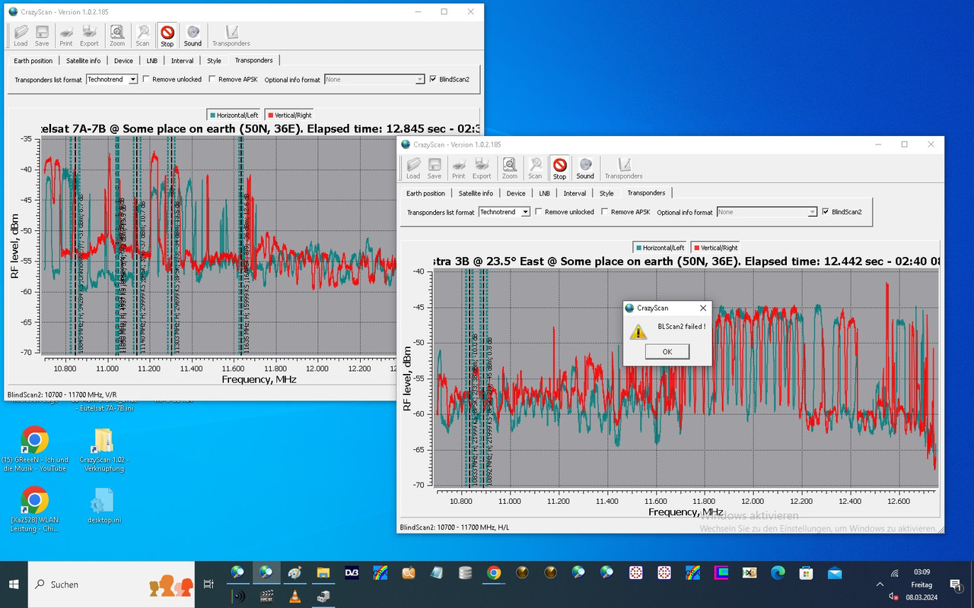Toggle Remove unlocked checkbox in Astra 3B window
Viewport: 974px width, 608px height.
click(539, 212)
